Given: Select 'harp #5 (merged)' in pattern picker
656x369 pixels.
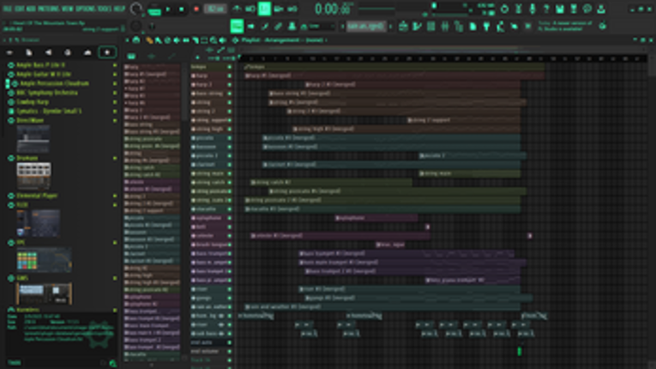Looking at the screenshot, I should [x=152, y=74].
